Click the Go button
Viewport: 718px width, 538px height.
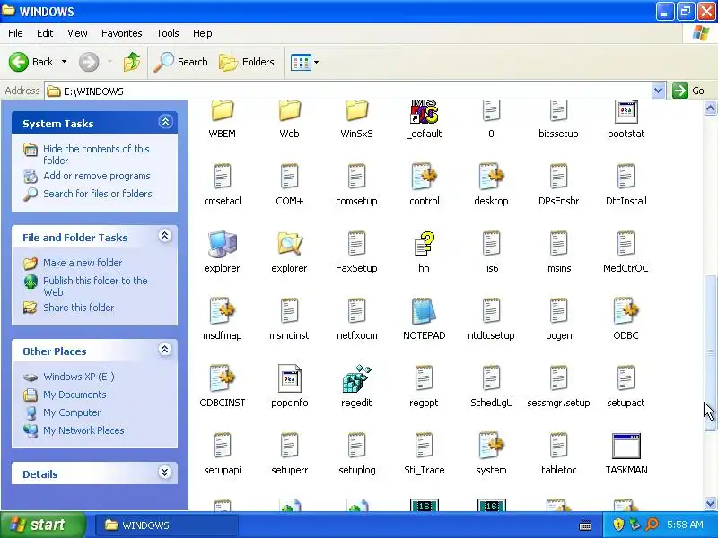click(x=688, y=91)
